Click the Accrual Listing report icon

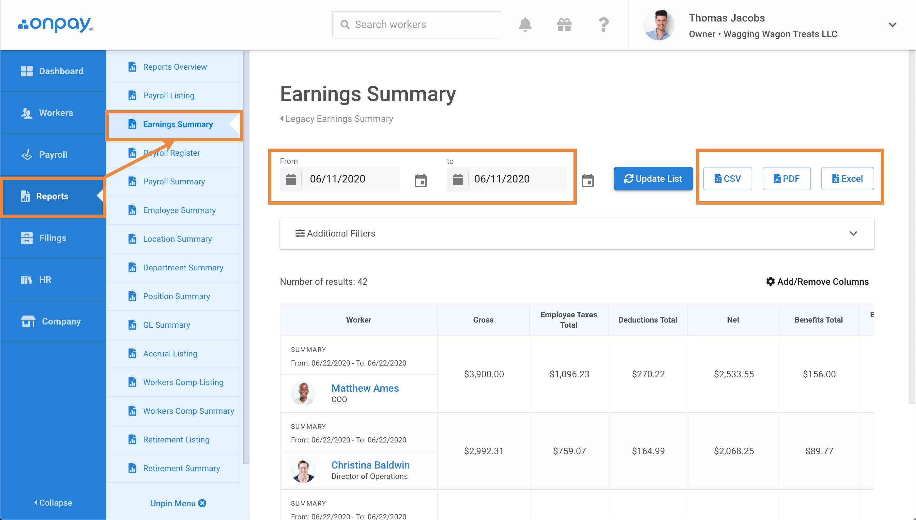pyautogui.click(x=132, y=354)
